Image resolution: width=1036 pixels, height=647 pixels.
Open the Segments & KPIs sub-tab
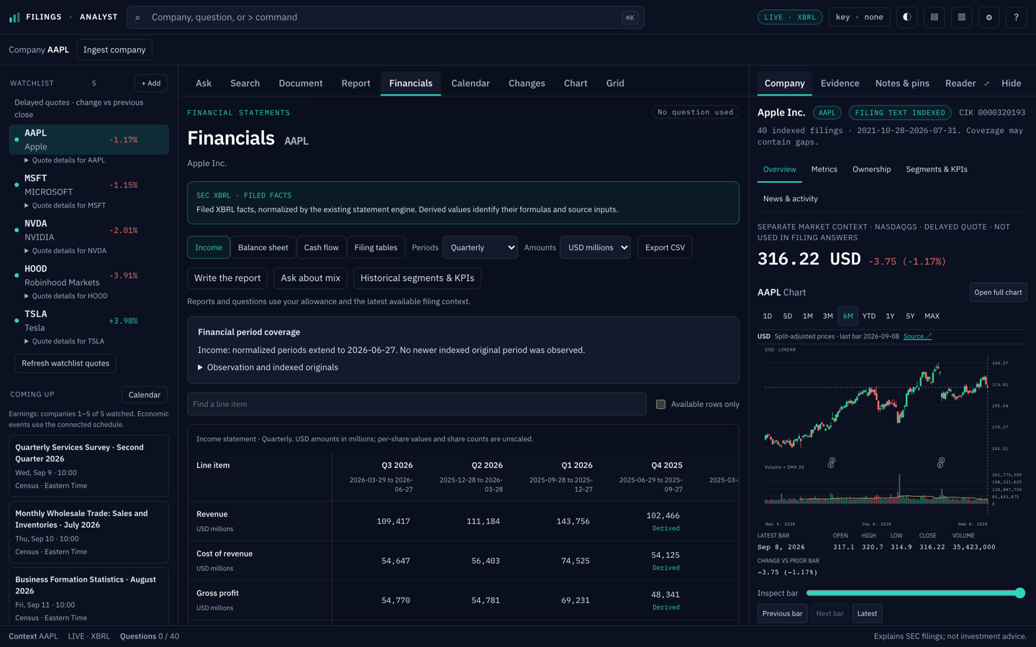click(x=937, y=170)
